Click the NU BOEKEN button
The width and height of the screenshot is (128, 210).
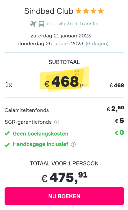(x=64, y=196)
